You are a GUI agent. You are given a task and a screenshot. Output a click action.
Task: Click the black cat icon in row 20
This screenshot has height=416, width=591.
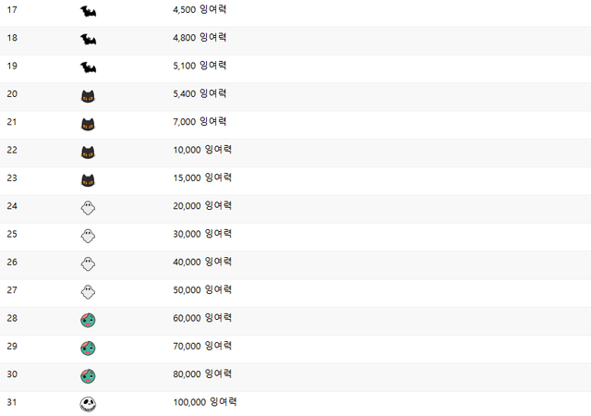pos(88,96)
